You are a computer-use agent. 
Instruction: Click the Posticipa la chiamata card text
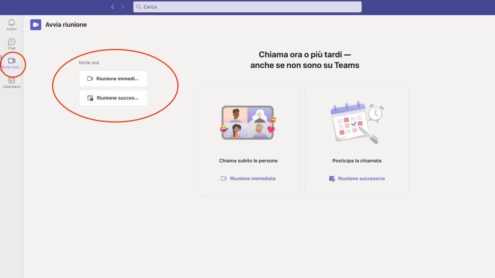[x=357, y=161]
